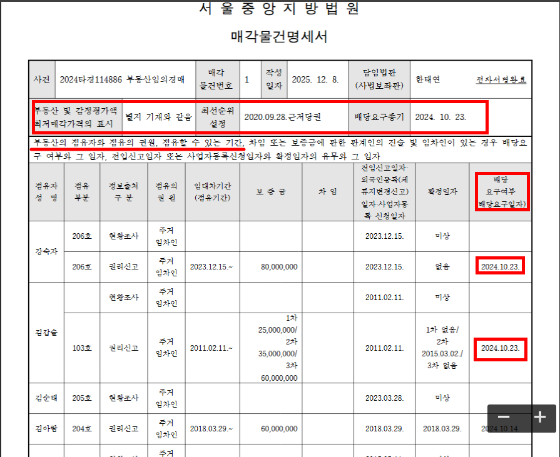Select unit 204호
The width and height of the screenshot is (560, 457).
(82, 429)
